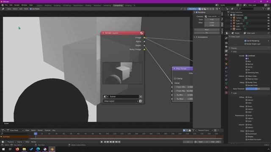Viewport: 271px width, 152px height.
Task: Enable Render Single Layer checkbox
Action: pyautogui.click(x=245, y=44)
